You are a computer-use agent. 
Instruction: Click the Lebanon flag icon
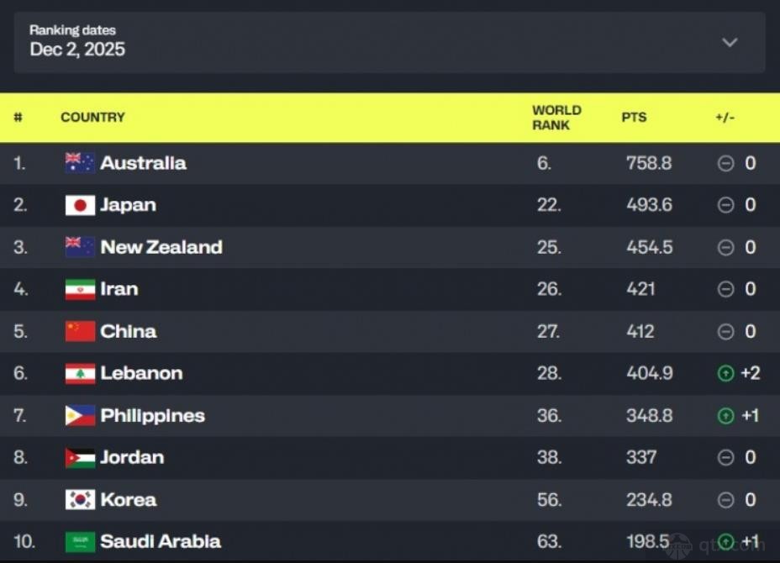click(x=80, y=373)
